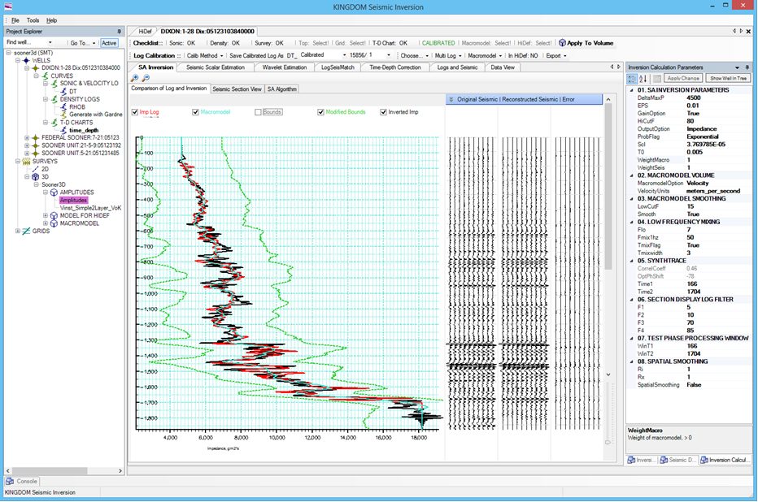Pin the Inversion Calculation Parameters panel
The width and height of the screenshot is (758, 502).
pyautogui.click(x=747, y=67)
